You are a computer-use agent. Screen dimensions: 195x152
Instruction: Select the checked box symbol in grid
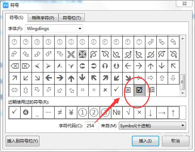[x=139, y=90]
